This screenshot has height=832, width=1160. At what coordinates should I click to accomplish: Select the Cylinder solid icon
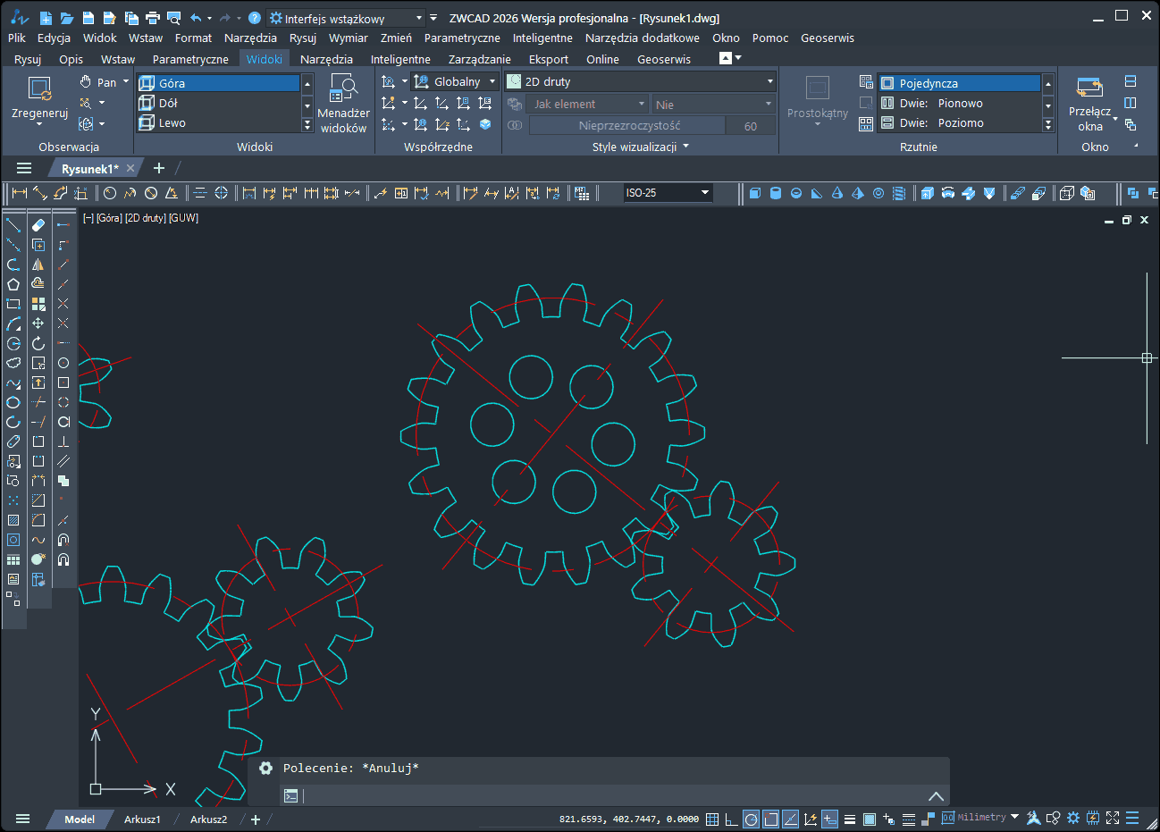click(x=776, y=193)
